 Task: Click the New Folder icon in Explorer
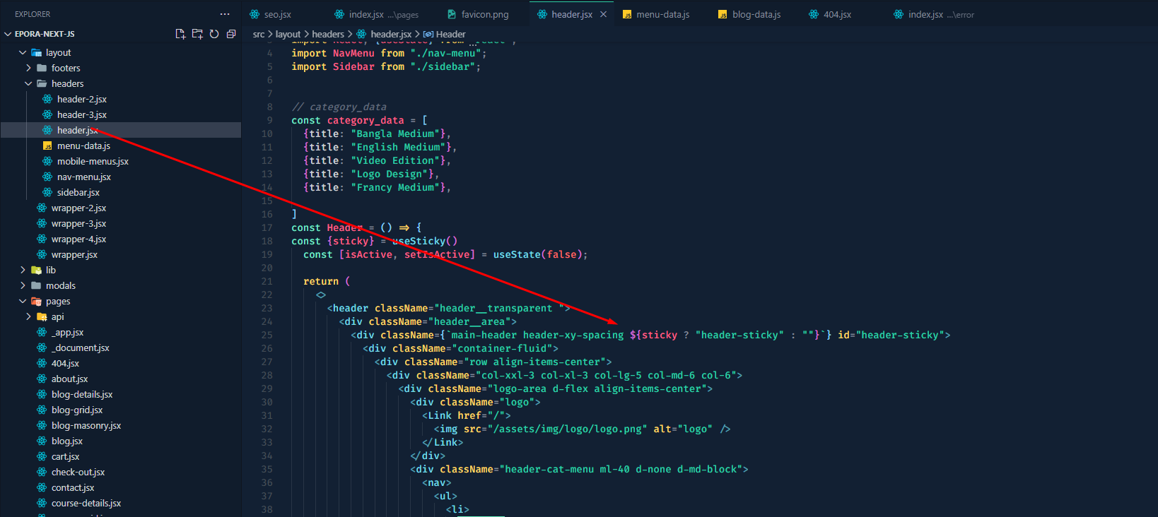(197, 34)
